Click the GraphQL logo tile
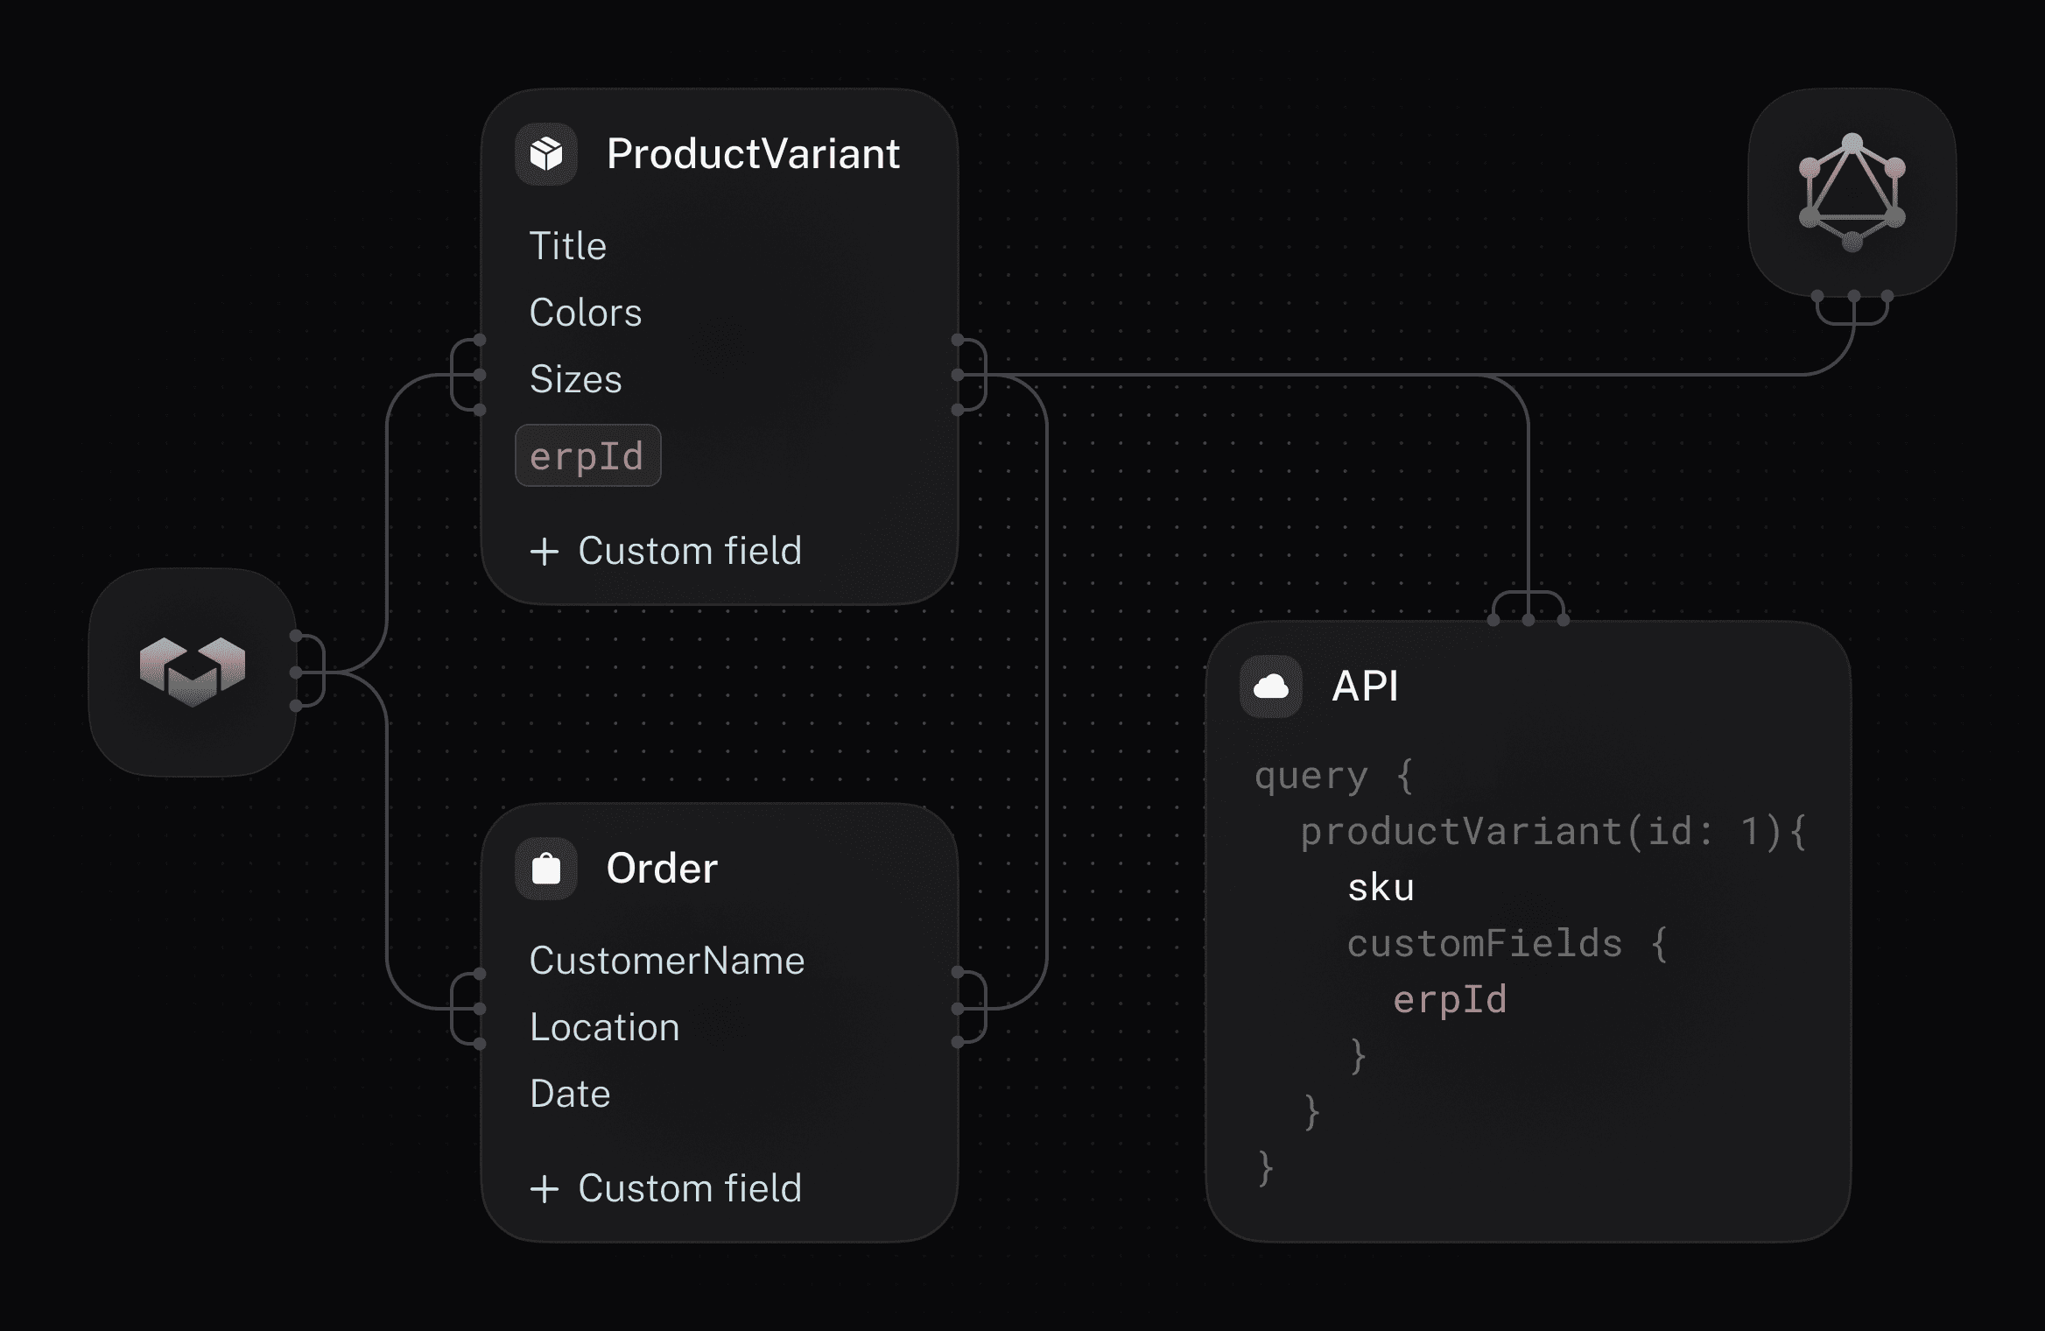This screenshot has width=2045, height=1331. click(1852, 192)
